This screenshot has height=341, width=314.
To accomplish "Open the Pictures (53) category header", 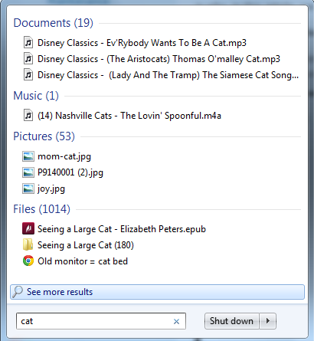I will [x=44, y=136].
